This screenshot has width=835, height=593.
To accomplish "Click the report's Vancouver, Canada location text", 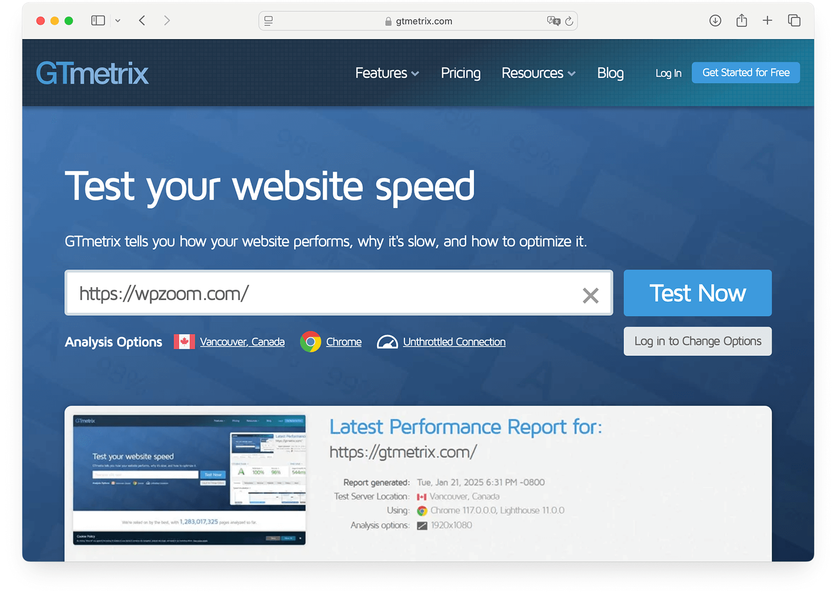I will click(x=464, y=496).
